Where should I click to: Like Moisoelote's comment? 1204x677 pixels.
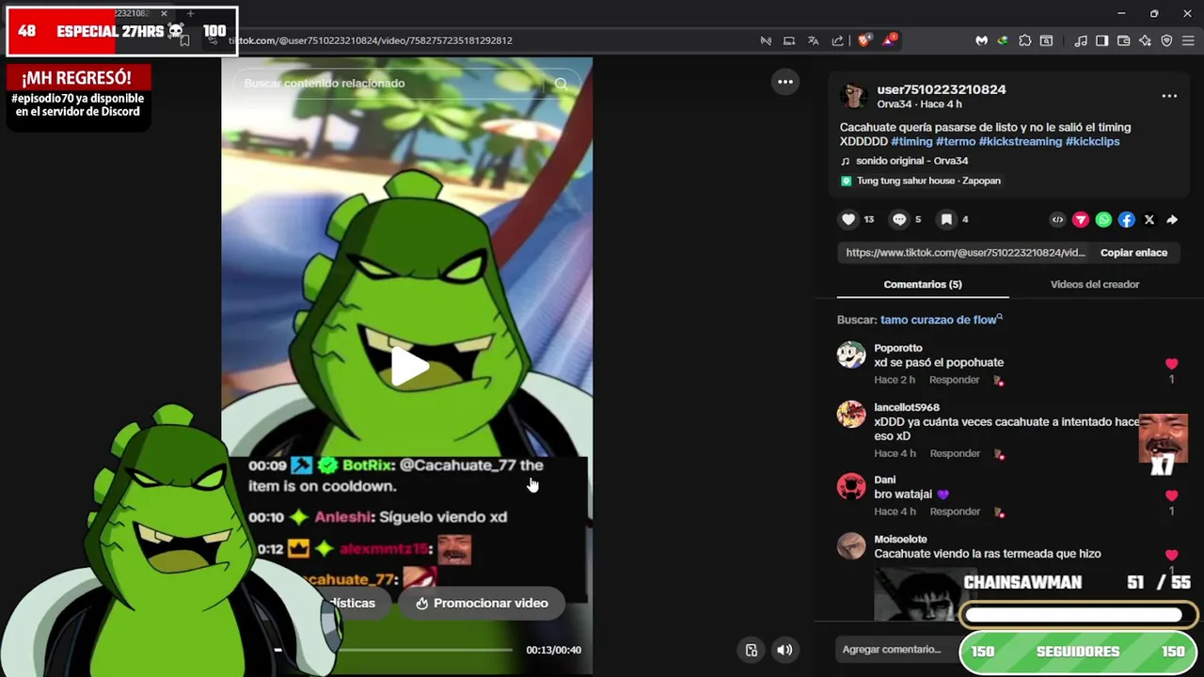(x=1171, y=556)
